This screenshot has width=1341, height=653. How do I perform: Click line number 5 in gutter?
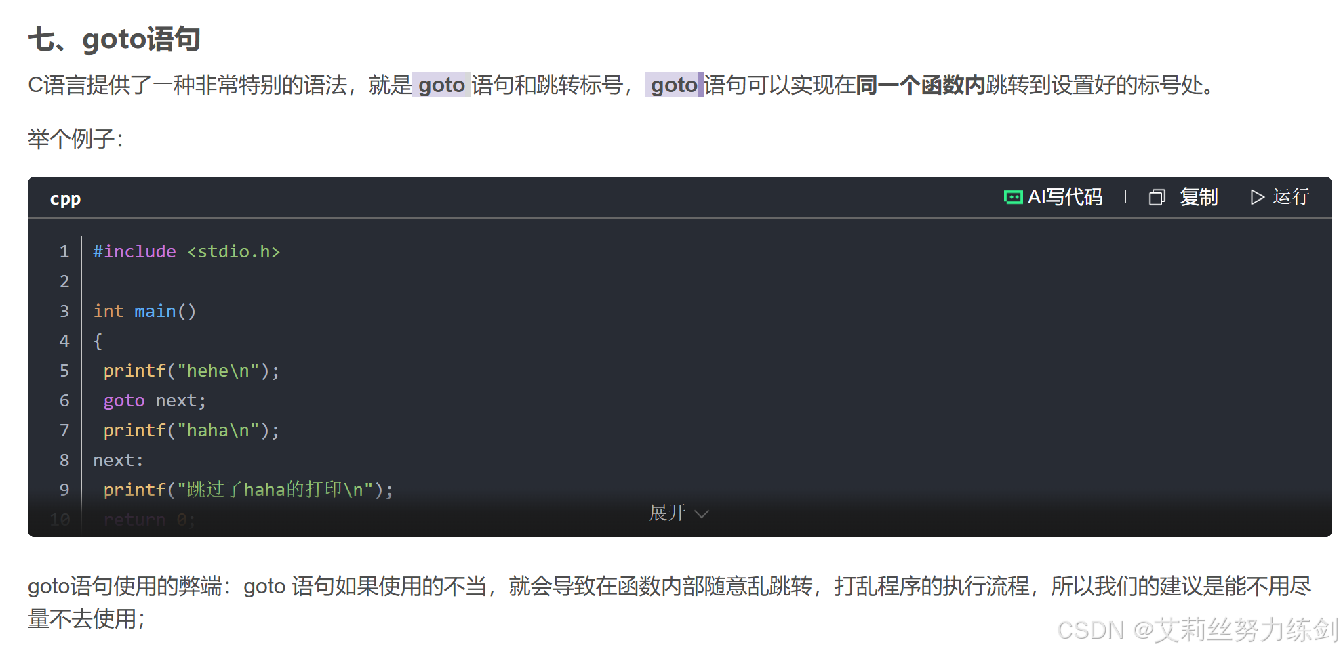(64, 371)
